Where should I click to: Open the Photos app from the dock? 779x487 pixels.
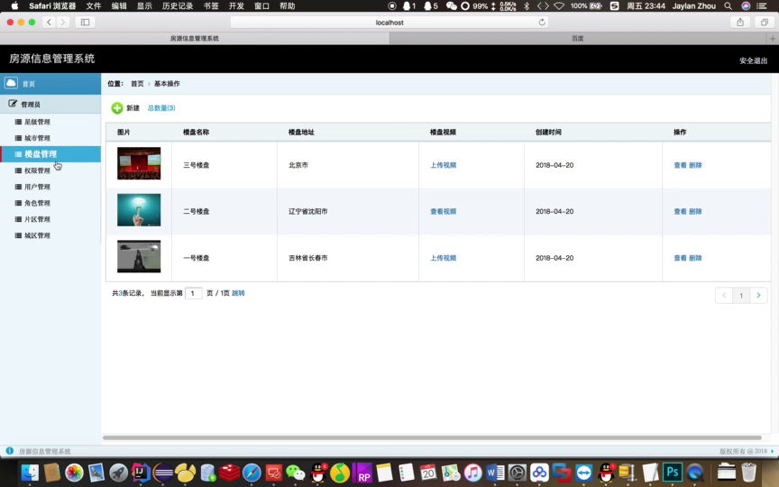pos(74,472)
